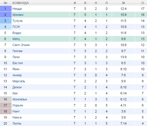Click the О points column header
Viewport: 147px width, 126px height.
pos(143,3)
